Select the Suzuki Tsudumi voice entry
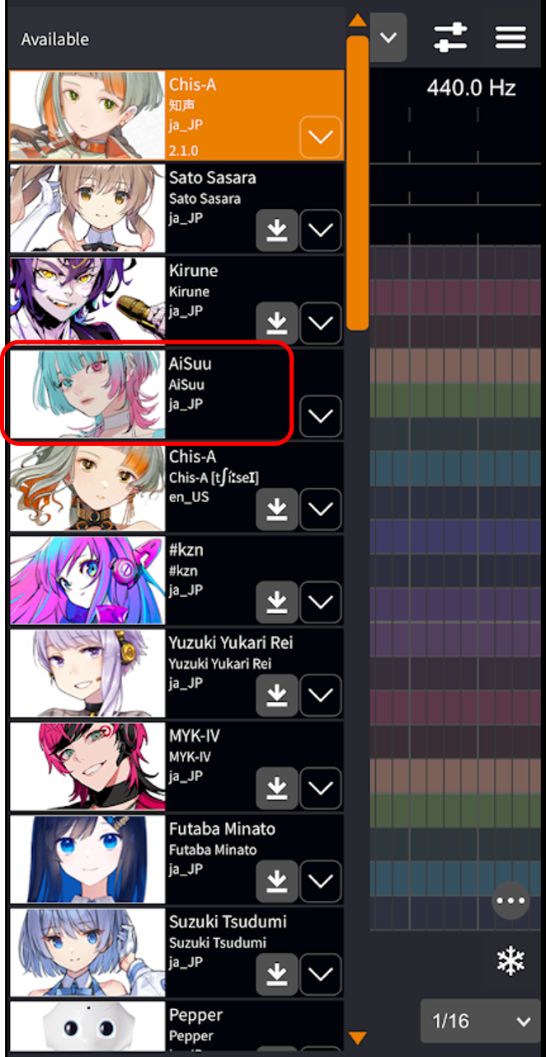The height and width of the screenshot is (1057, 546). point(177,952)
